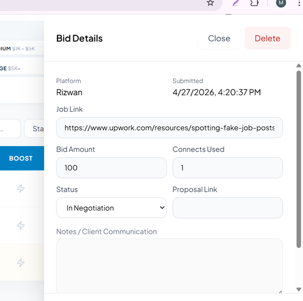Open the M profile avatar
The width and height of the screenshot is (303, 301).
point(281,3)
